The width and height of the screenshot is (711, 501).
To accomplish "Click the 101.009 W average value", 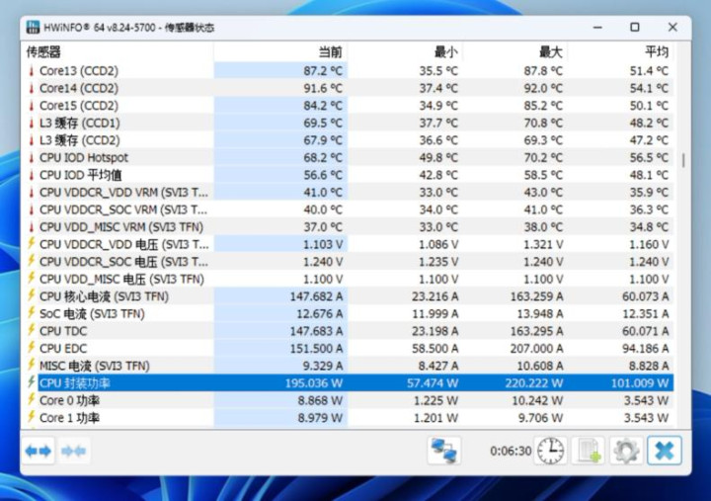I will pyautogui.click(x=639, y=383).
